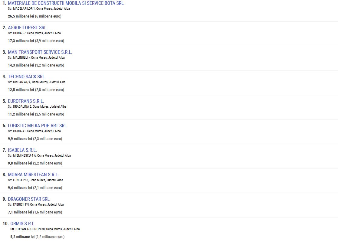Open LOGISTIC MEDIA POP ART SRL link
Image resolution: width=338 pixels, height=241 pixels.
pos(37,125)
